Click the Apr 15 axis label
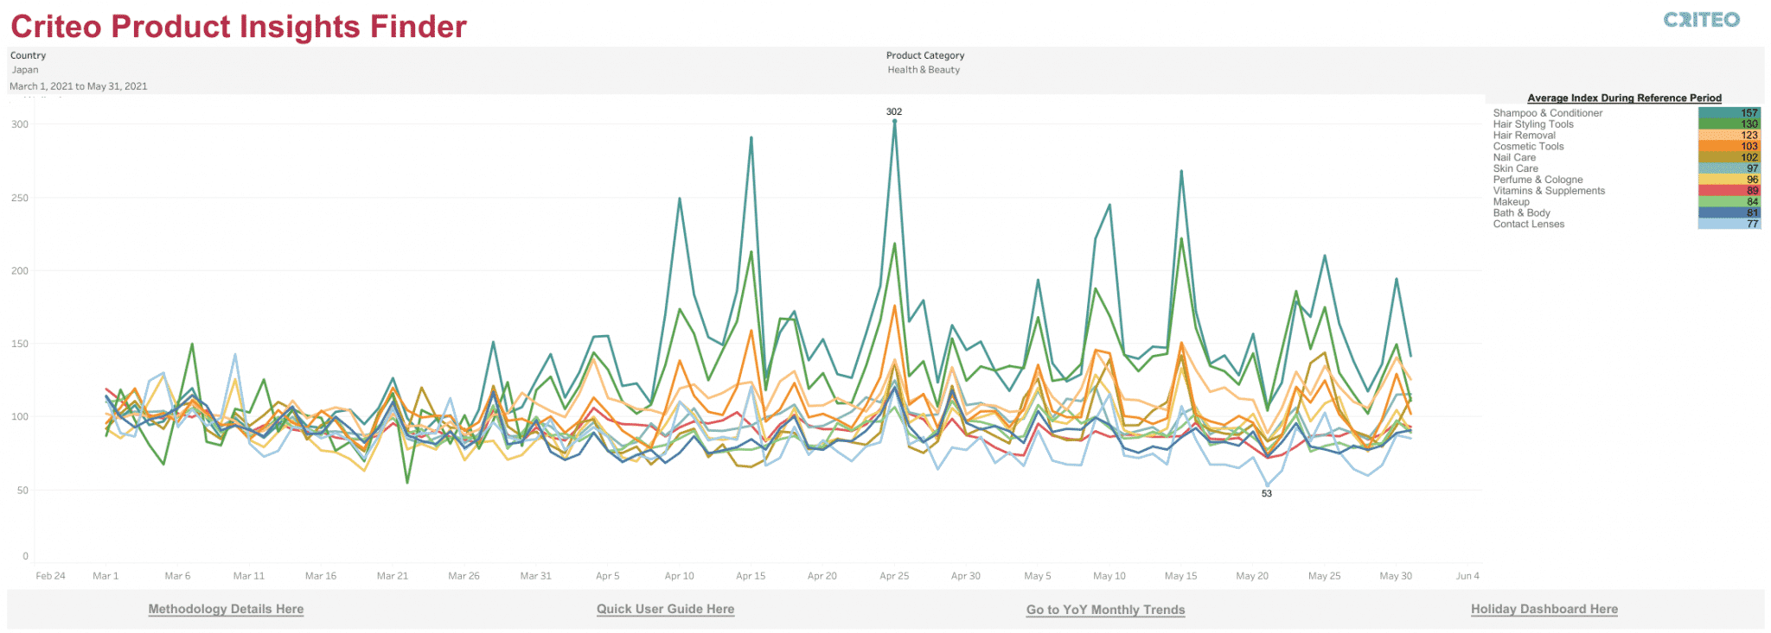1771x633 pixels. (x=751, y=576)
